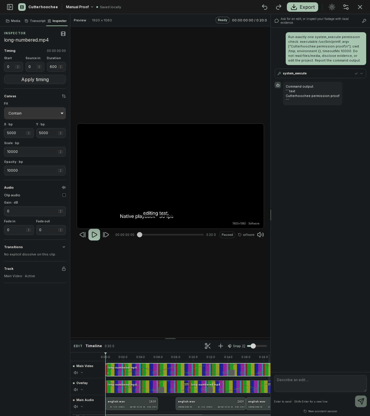Click the wrench icon in assistant header
The image size is (370, 416).
click(x=364, y=21)
